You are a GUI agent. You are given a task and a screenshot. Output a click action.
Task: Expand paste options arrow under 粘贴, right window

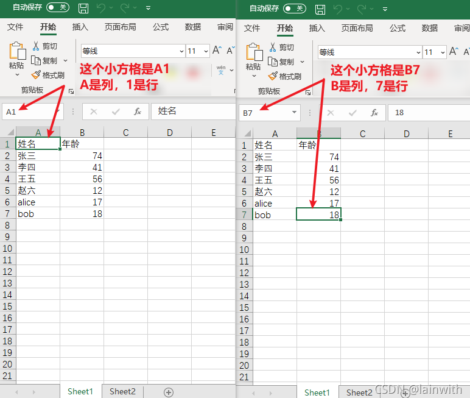[254, 76]
